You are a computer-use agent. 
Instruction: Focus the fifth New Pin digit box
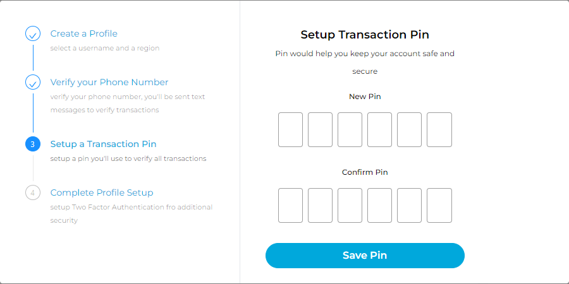(x=410, y=130)
